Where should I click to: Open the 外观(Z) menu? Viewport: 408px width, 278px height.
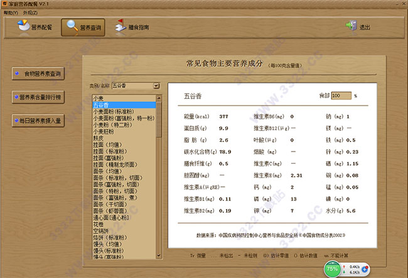click(30, 13)
